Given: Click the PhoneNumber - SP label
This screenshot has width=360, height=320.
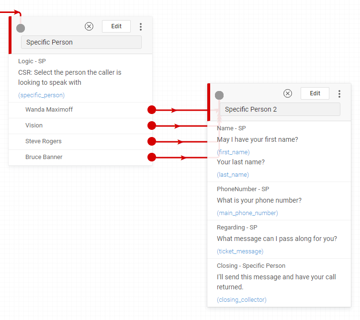Looking at the screenshot, I should click(x=243, y=189).
